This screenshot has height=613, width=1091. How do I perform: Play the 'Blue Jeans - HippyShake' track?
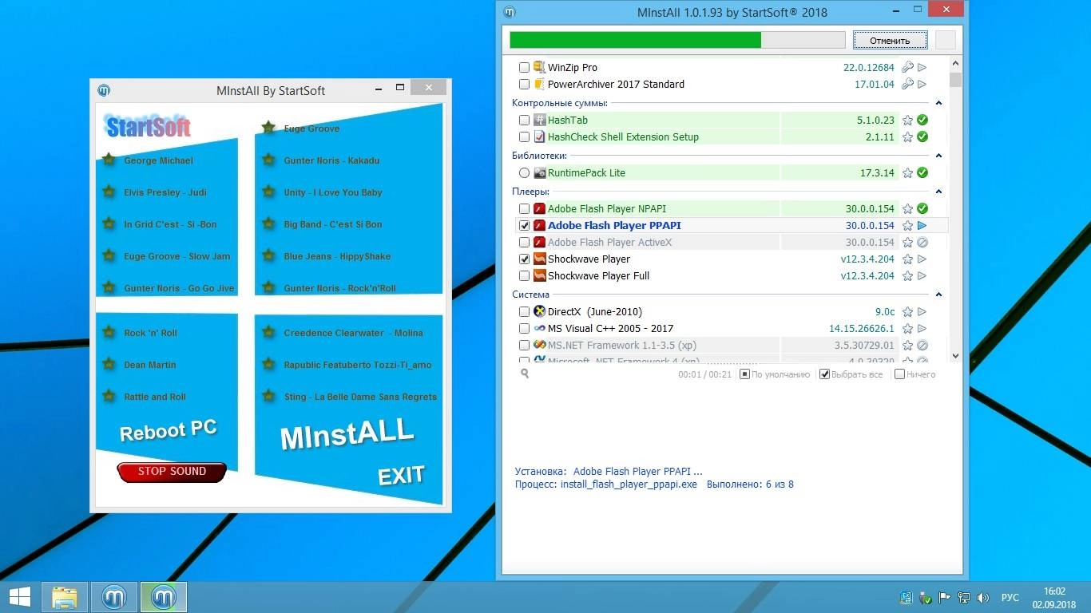[337, 256]
